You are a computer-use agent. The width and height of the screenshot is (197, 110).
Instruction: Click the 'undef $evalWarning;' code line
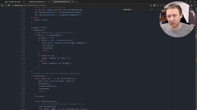coord(47,107)
